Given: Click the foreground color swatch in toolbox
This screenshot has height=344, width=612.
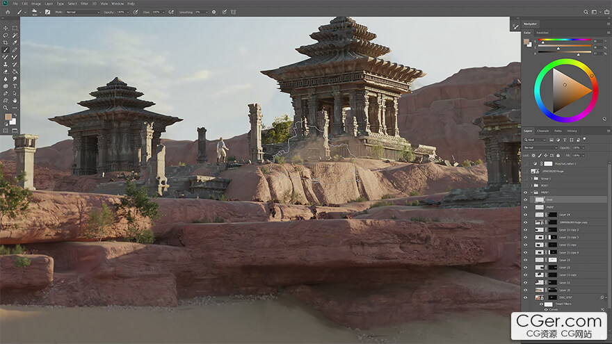Looking at the screenshot, I should [x=8, y=117].
